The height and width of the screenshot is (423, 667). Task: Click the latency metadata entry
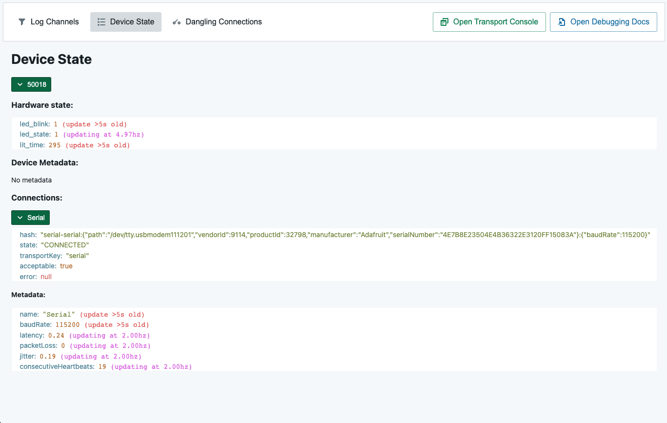(84, 335)
